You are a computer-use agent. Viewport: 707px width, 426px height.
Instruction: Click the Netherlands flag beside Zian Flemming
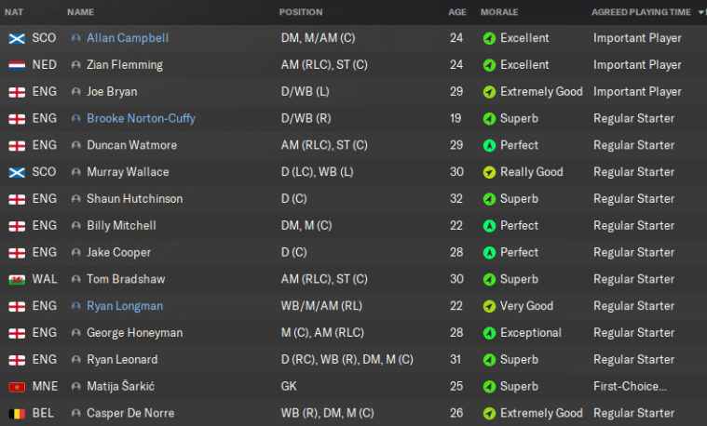16,66
